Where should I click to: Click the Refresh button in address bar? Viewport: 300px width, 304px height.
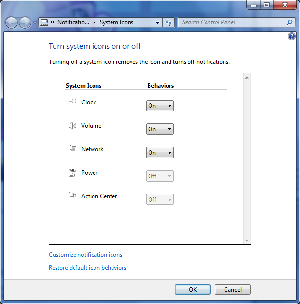[x=169, y=22]
